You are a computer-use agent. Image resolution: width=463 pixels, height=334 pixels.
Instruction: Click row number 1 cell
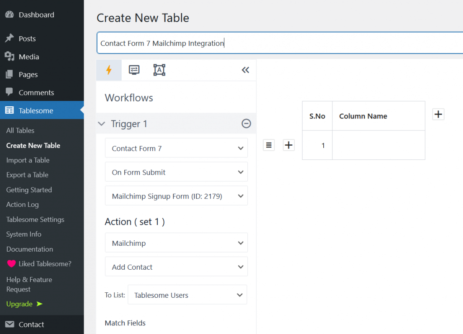[x=317, y=145]
